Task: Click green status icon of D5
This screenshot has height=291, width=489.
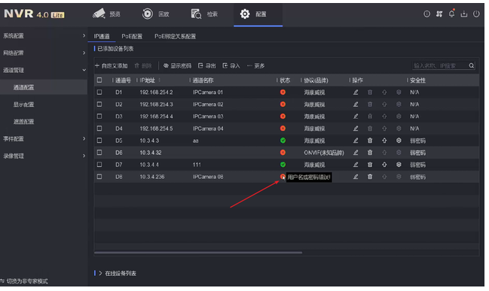Action: [x=283, y=141]
